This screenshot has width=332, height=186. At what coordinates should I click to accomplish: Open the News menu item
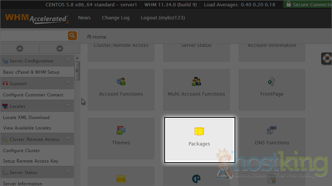click(84, 18)
